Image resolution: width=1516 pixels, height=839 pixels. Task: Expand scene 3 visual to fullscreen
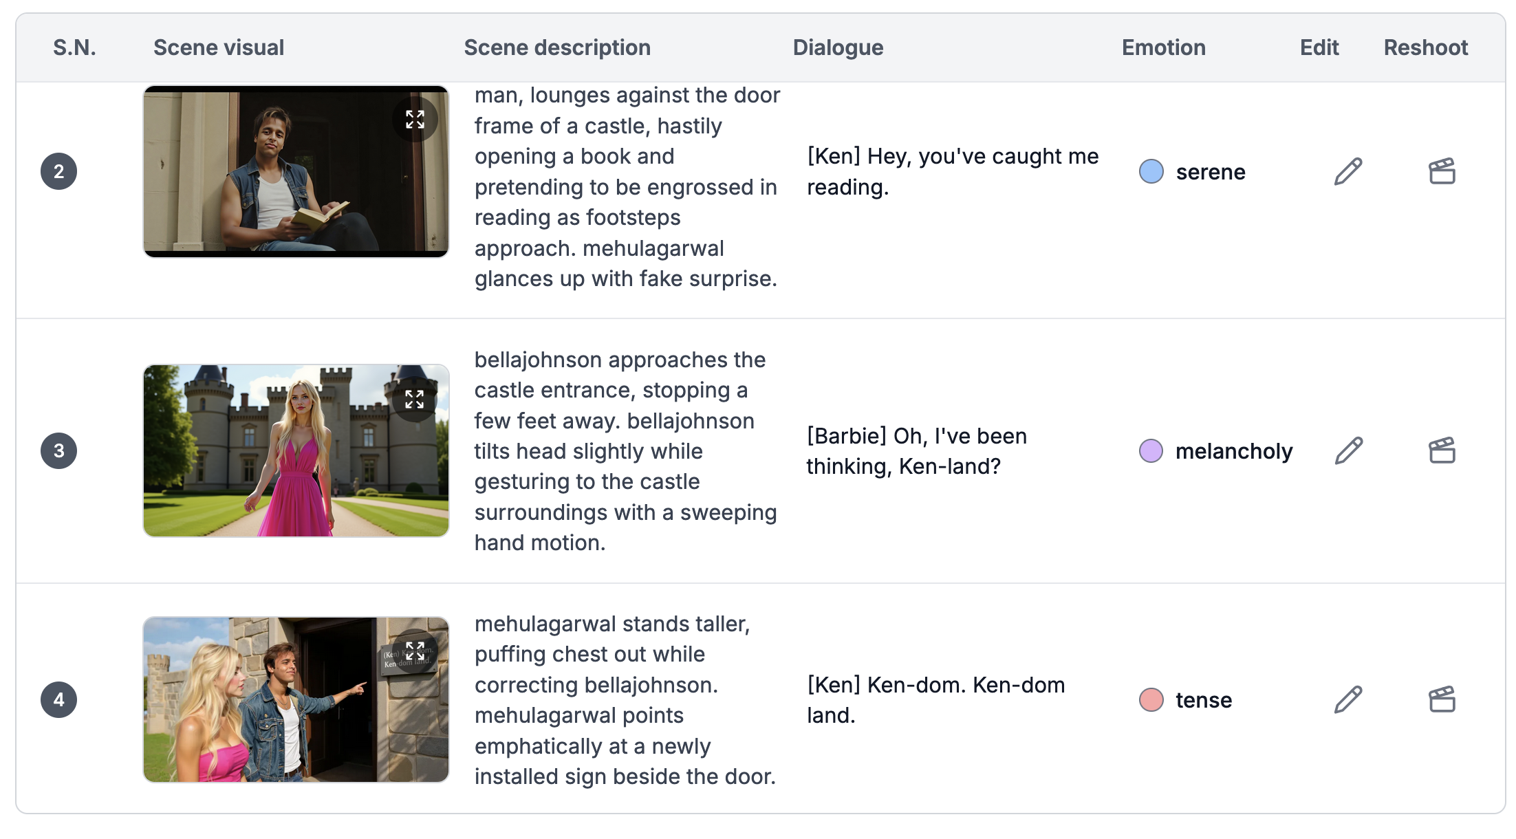coord(414,397)
